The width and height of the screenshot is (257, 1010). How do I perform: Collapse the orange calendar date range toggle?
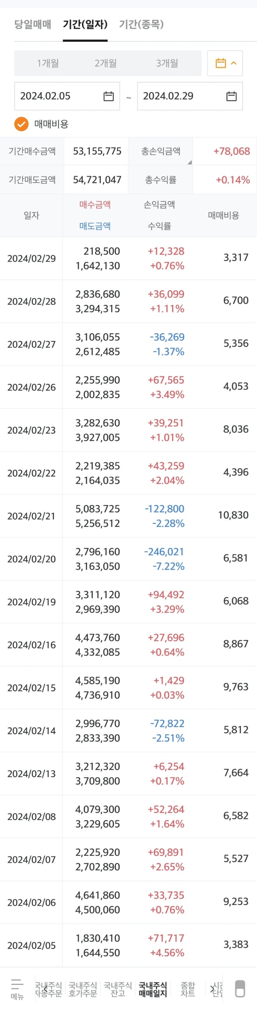coord(225,63)
